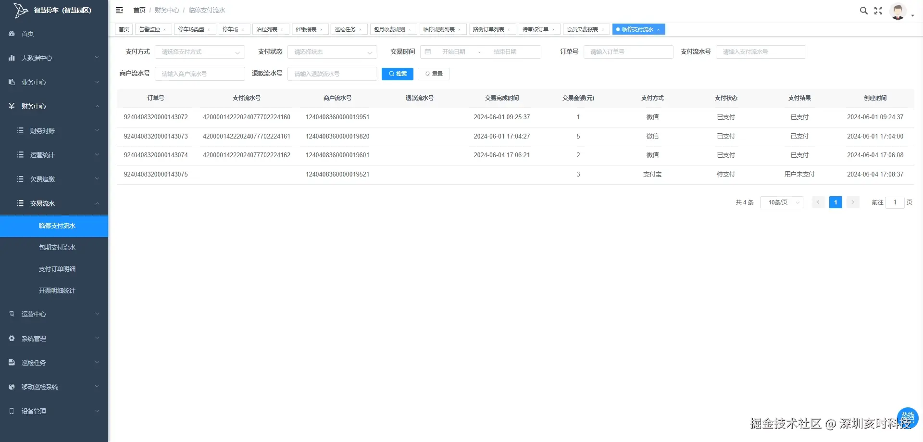Close the 会员欠费报表 tab
Screen dimensions: 923x442
pyautogui.click(x=603, y=30)
